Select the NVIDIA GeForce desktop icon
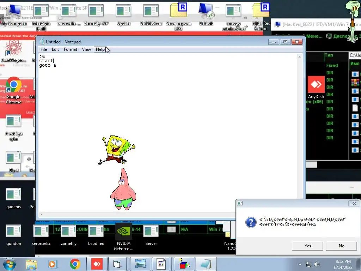The height and width of the screenshot is (271, 361). click(124, 237)
